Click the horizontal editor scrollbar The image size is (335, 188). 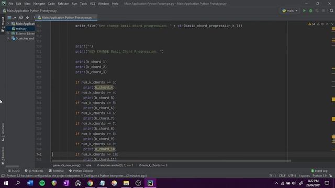coord(171,161)
